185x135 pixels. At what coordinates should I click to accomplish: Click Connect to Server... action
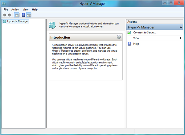pyautogui.click(x=145, y=33)
